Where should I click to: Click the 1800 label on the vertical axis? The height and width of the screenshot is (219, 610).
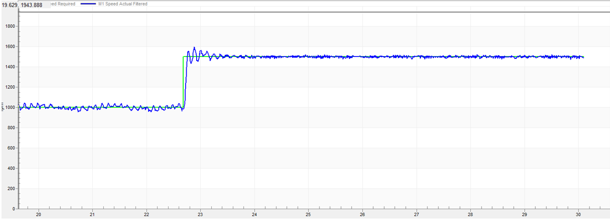[9, 26]
